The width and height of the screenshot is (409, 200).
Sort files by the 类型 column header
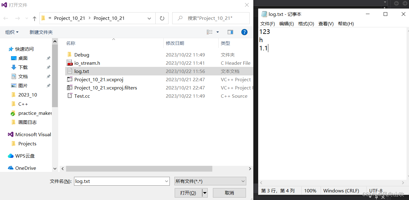tap(225, 43)
